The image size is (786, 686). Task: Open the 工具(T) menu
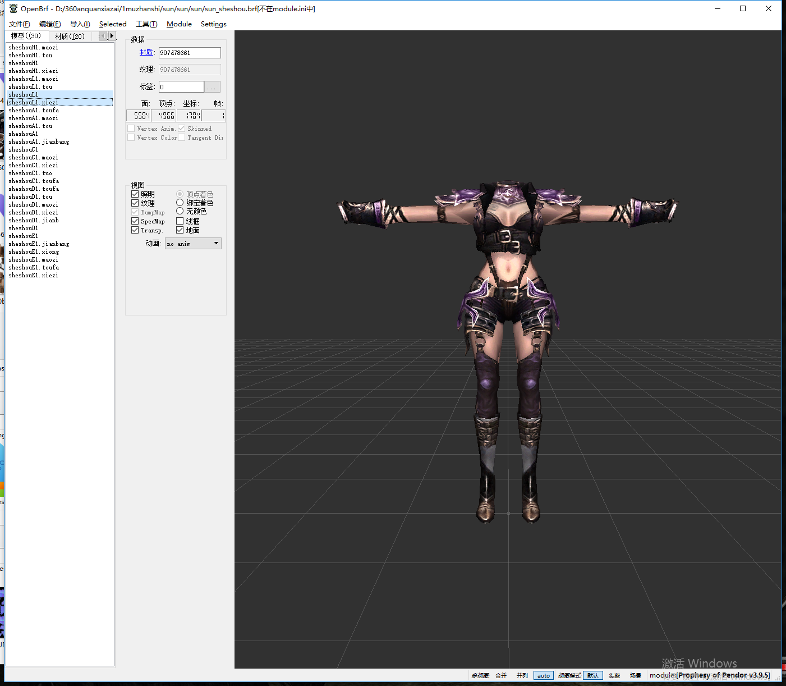(146, 24)
